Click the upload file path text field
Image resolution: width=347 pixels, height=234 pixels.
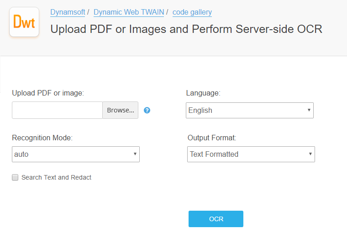[57, 110]
